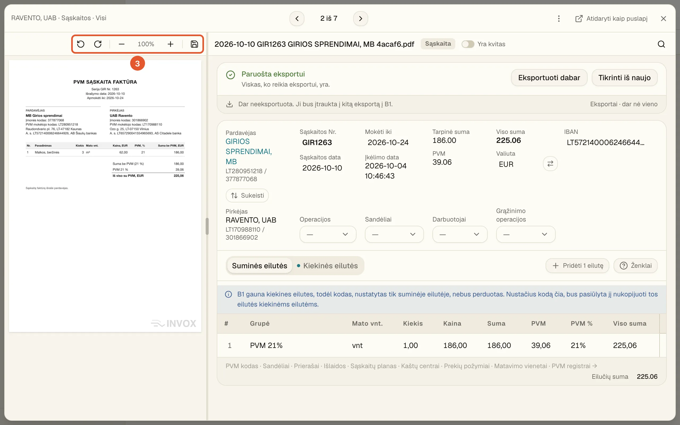Open Atidaryti kaip puslapį link
680x425 pixels.
(611, 19)
